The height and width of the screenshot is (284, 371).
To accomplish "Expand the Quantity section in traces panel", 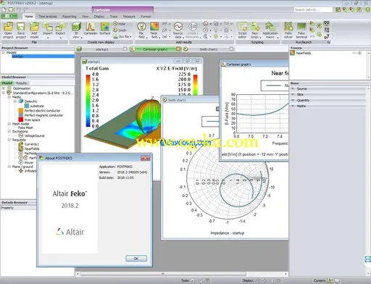I will 293,100.
